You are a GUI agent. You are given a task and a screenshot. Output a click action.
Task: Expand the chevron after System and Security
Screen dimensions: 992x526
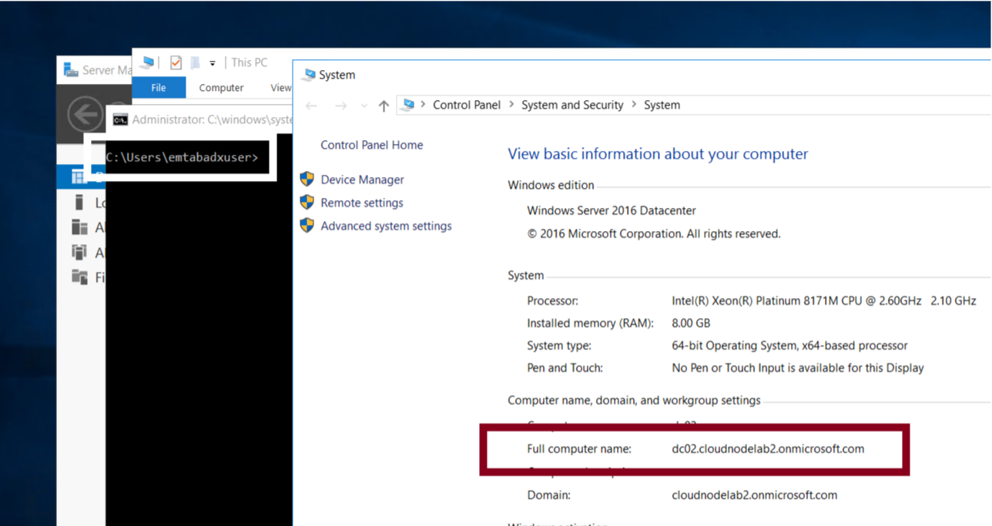pos(634,105)
